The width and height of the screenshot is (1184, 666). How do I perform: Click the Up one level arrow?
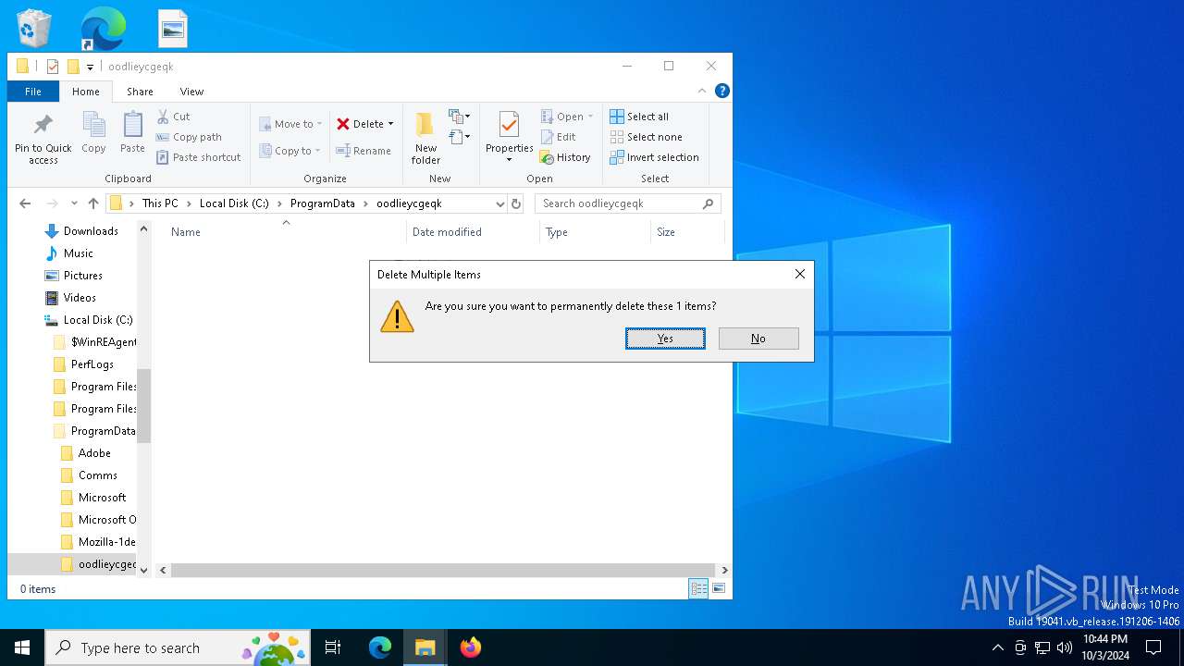[x=93, y=203]
